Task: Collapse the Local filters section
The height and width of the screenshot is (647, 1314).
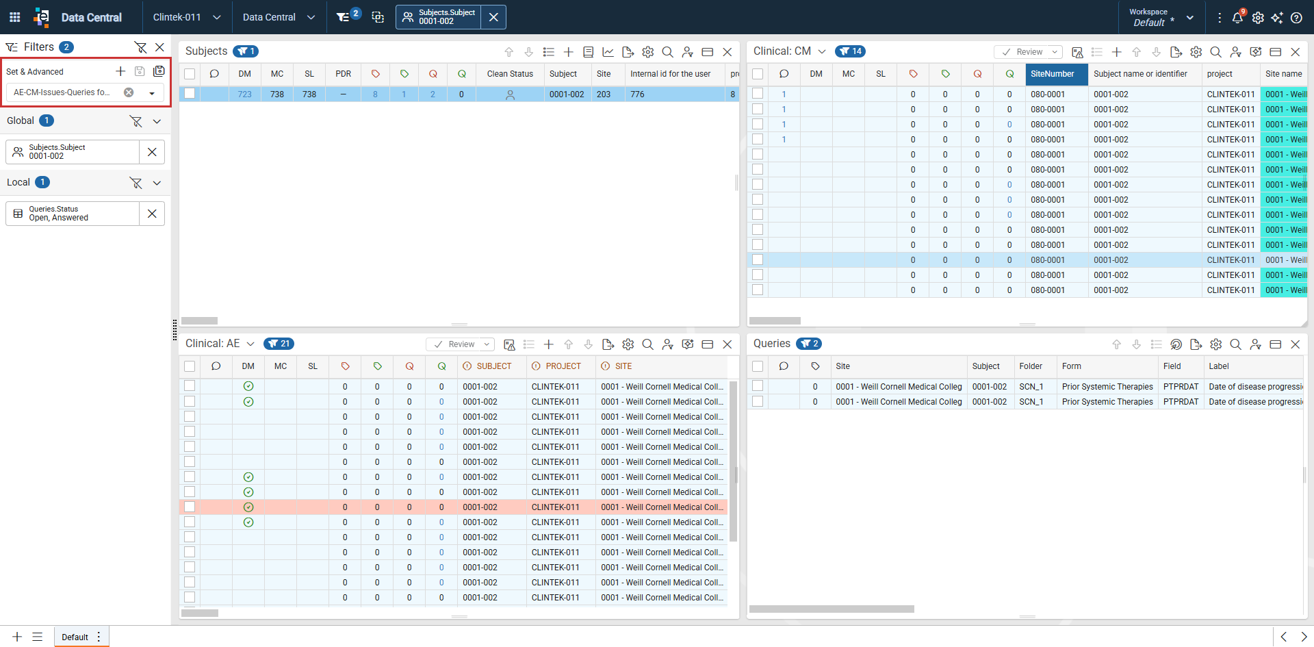Action: (157, 183)
